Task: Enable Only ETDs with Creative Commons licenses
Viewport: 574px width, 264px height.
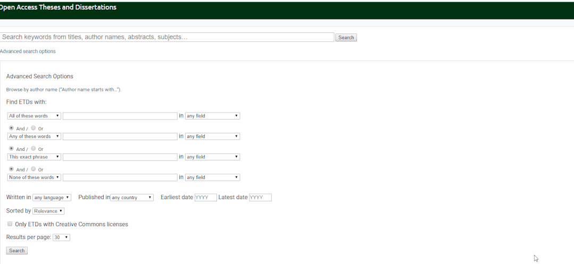Action: [x=10, y=224]
